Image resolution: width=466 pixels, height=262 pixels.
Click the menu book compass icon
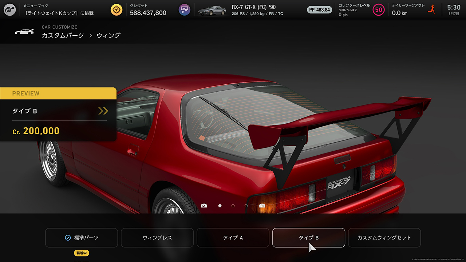(116, 9)
